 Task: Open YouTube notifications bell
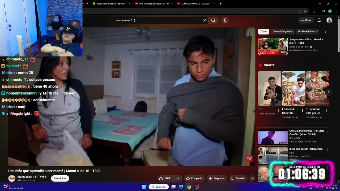tap(319, 20)
